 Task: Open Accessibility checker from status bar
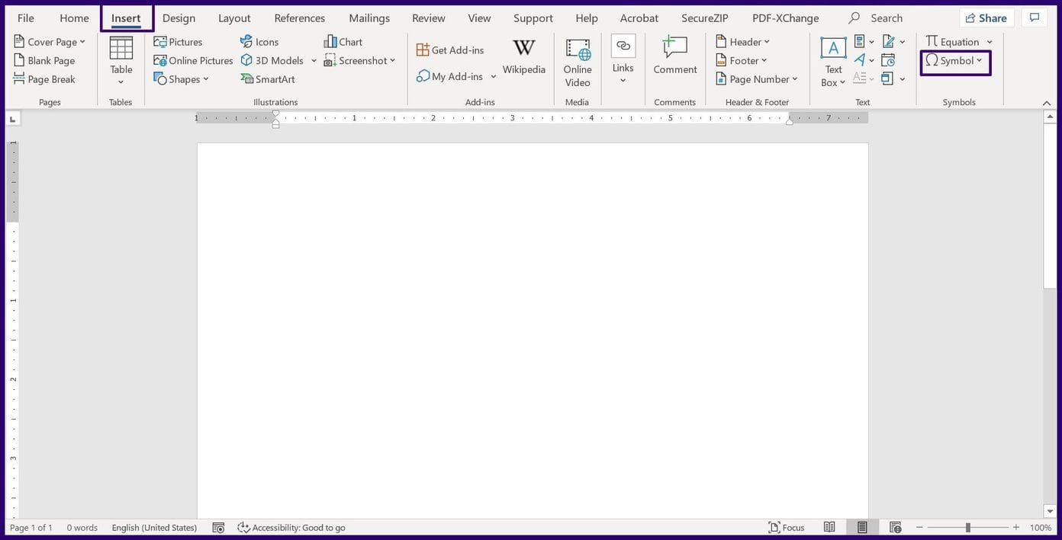tap(291, 527)
